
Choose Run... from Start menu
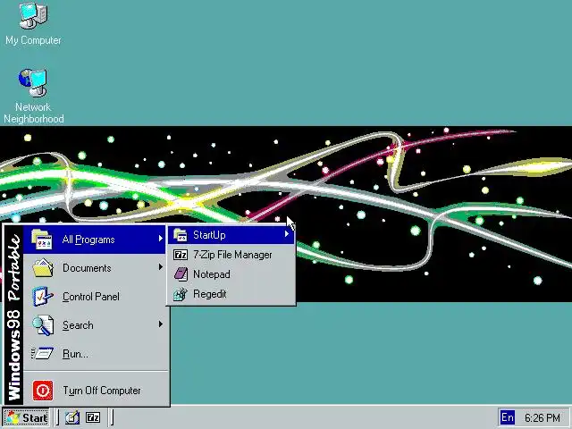tap(95, 354)
